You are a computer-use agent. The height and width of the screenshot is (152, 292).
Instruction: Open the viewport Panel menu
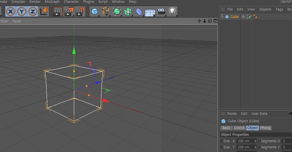tap(17, 21)
